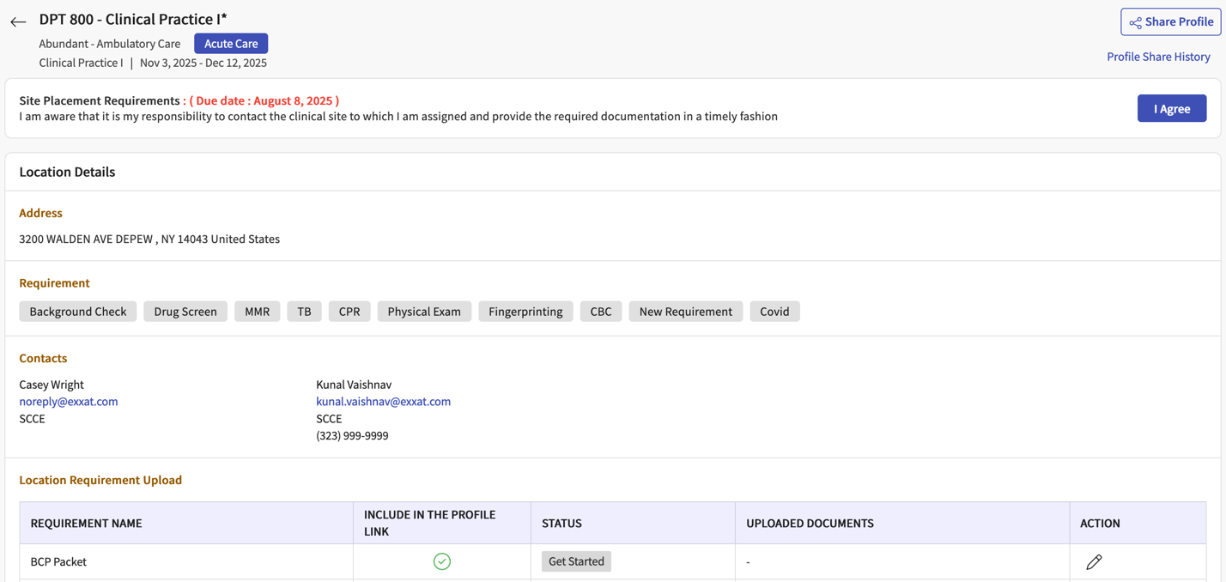Viewport: 1226px width, 582px height.
Task: Click the Share Profile icon
Action: click(x=1135, y=21)
